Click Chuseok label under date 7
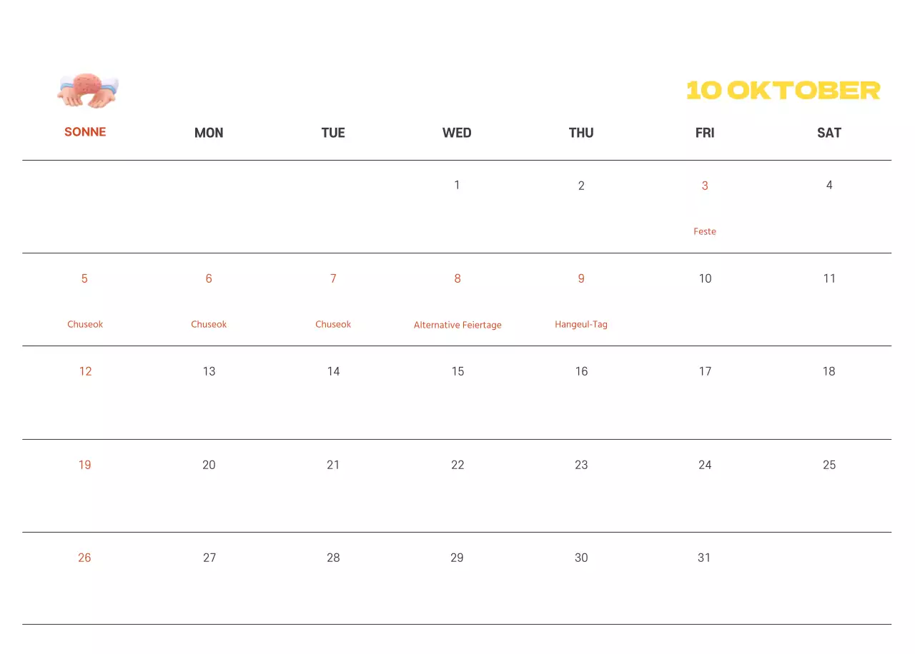The height and width of the screenshot is (654, 915). 333,324
